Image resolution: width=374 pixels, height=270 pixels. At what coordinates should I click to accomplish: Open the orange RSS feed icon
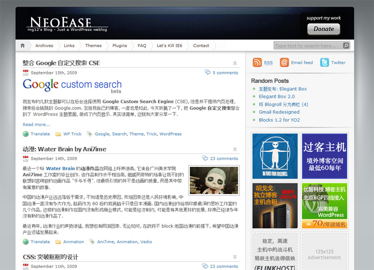[x=257, y=63]
